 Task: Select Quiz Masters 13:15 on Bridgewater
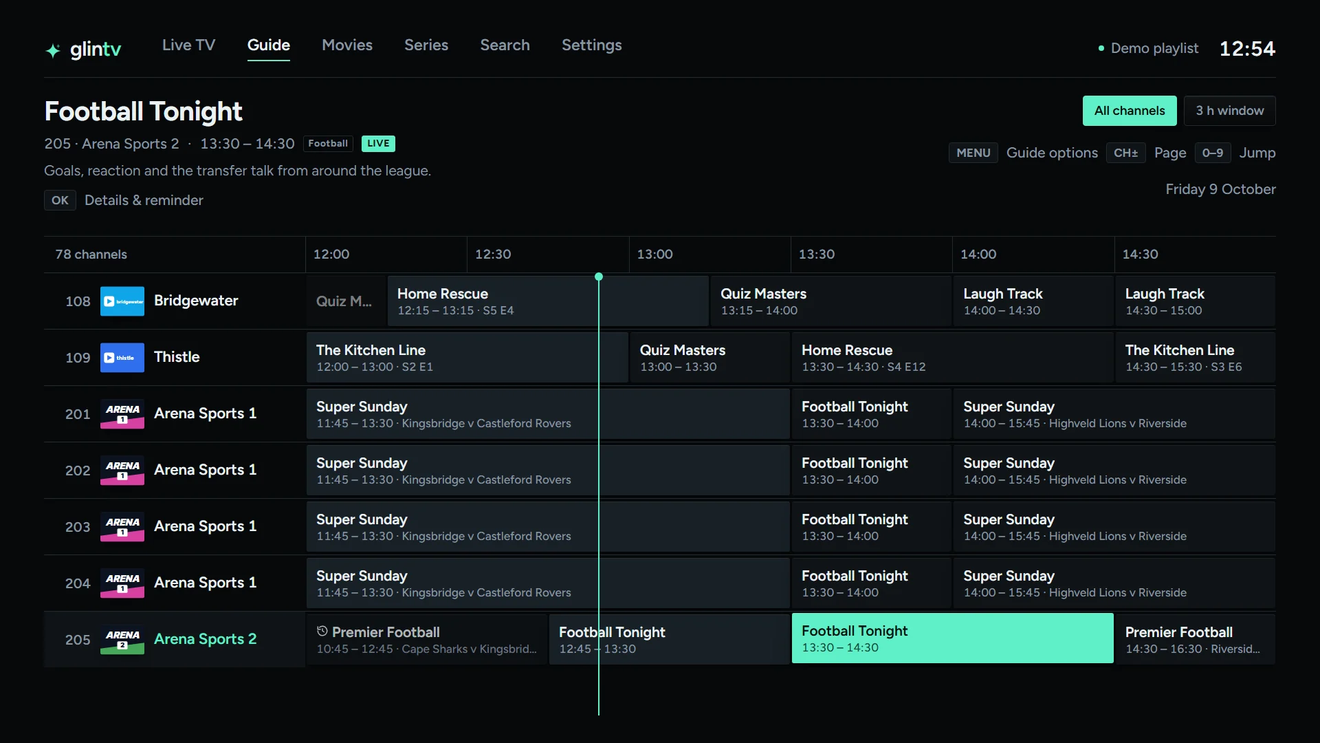tap(831, 301)
